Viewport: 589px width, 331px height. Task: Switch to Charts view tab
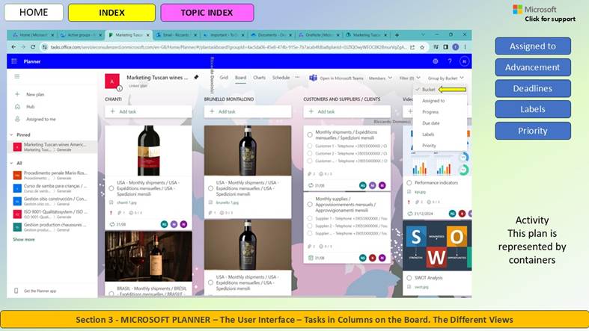click(x=259, y=78)
